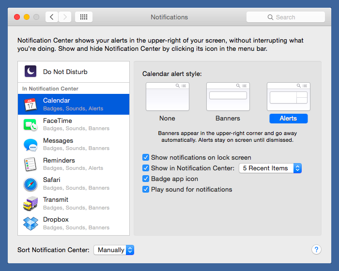This screenshot has height=271, width=339.
Task: Choose the Safari compass icon
Action: click(x=31, y=184)
